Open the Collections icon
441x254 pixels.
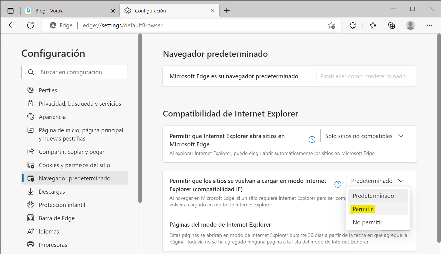tap(391, 25)
